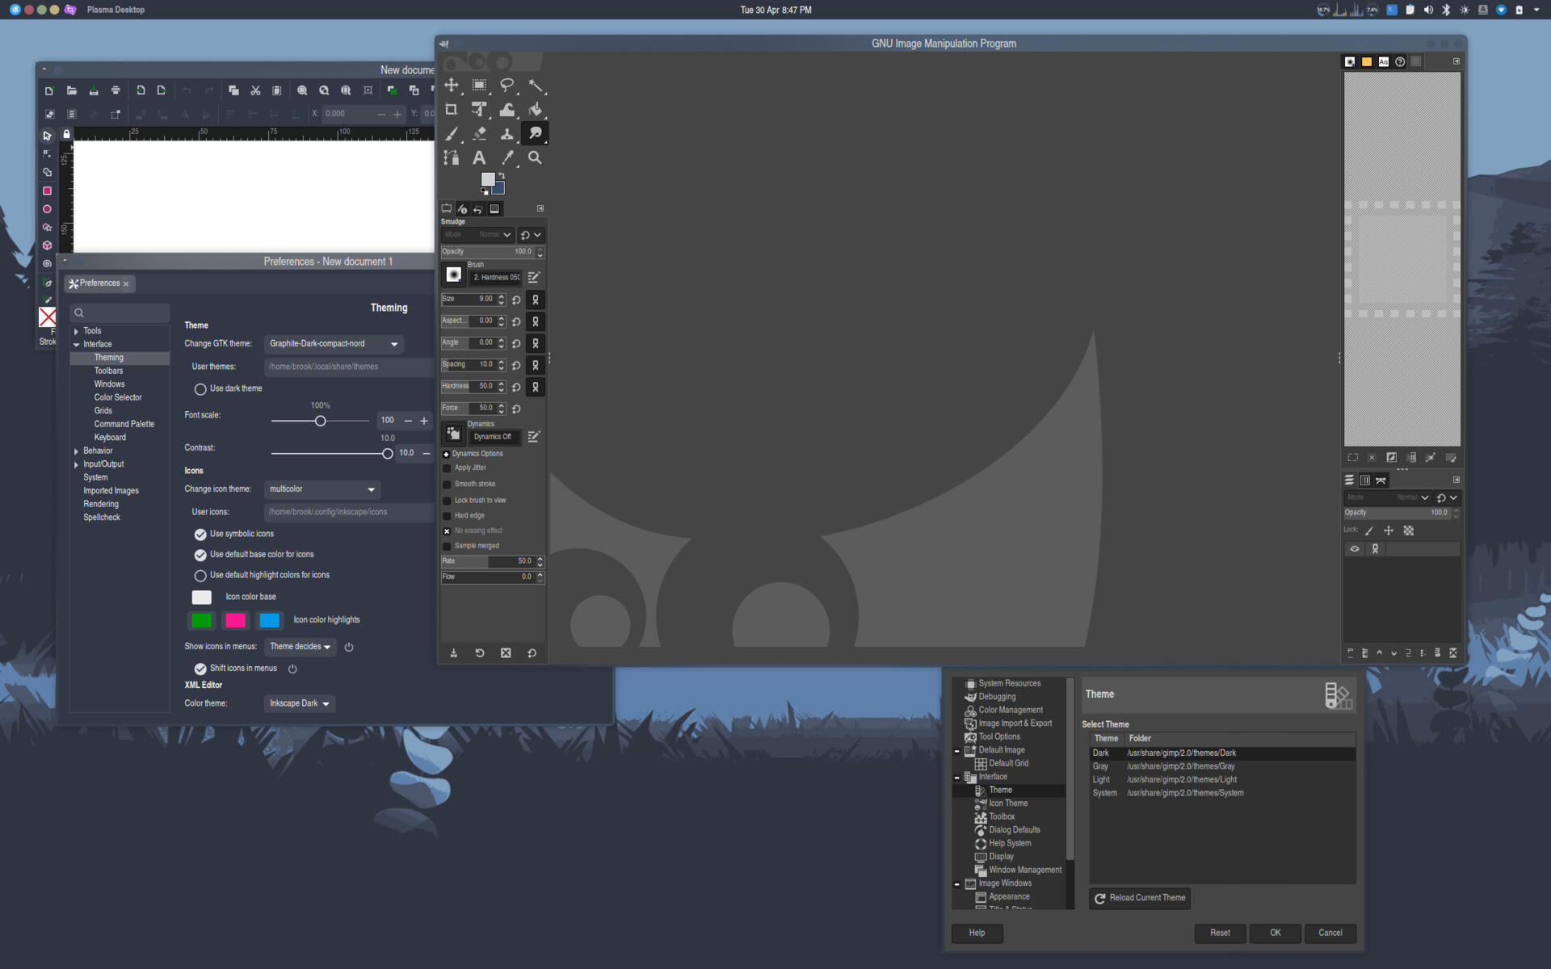The image size is (1551, 969).
Task: Open Show icons in menus dropdown
Action: coord(301,647)
